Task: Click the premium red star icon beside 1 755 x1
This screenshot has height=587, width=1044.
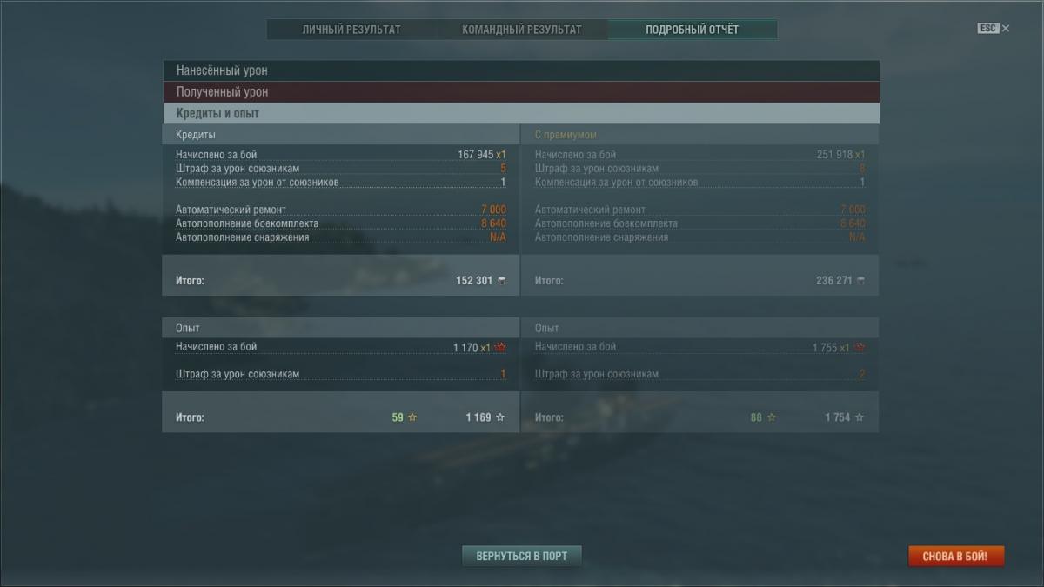Action: coord(860,347)
